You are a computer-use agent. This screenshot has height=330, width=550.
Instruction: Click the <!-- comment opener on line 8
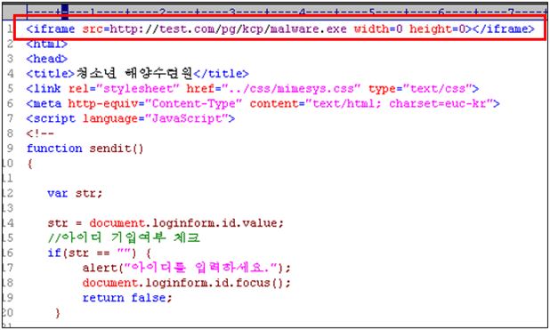pyautogui.click(x=40, y=133)
